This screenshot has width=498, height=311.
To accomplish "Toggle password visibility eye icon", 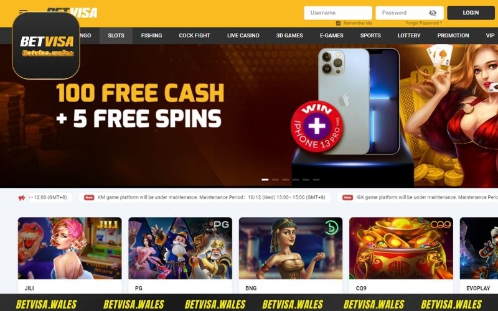I will tap(433, 13).
